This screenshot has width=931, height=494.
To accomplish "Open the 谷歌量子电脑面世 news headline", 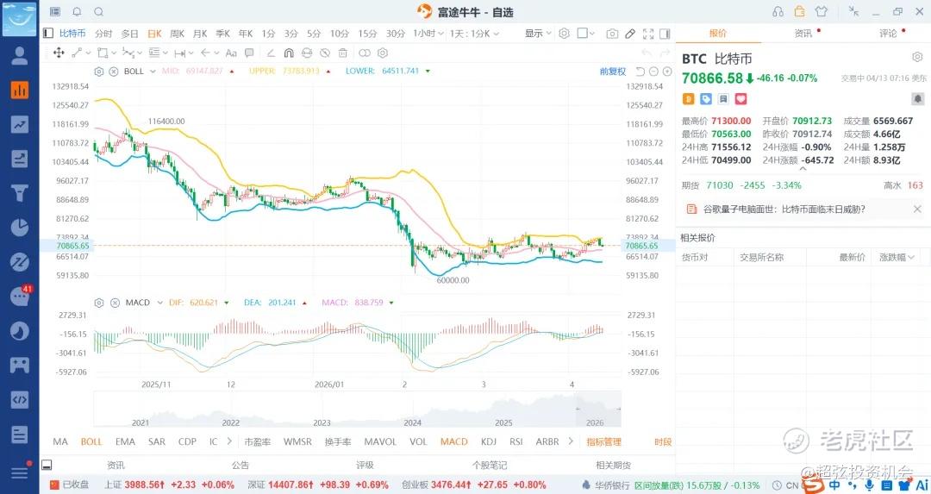I will (784, 209).
